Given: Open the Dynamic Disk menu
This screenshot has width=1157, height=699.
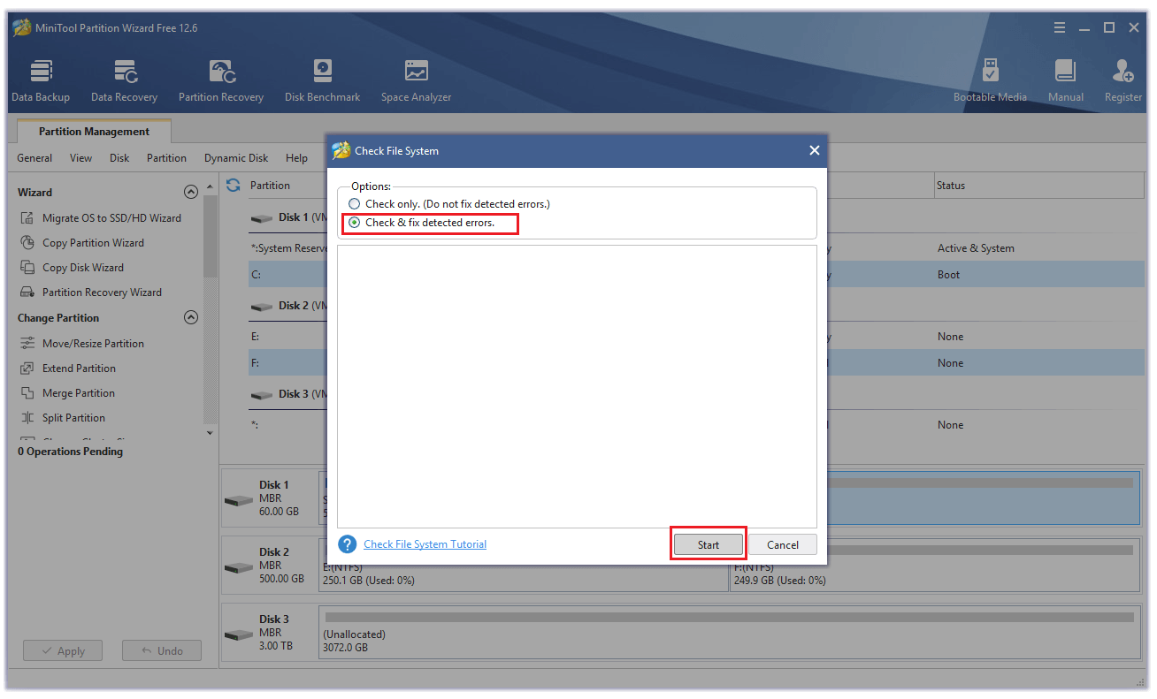Looking at the screenshot, I should coord(236,158).
